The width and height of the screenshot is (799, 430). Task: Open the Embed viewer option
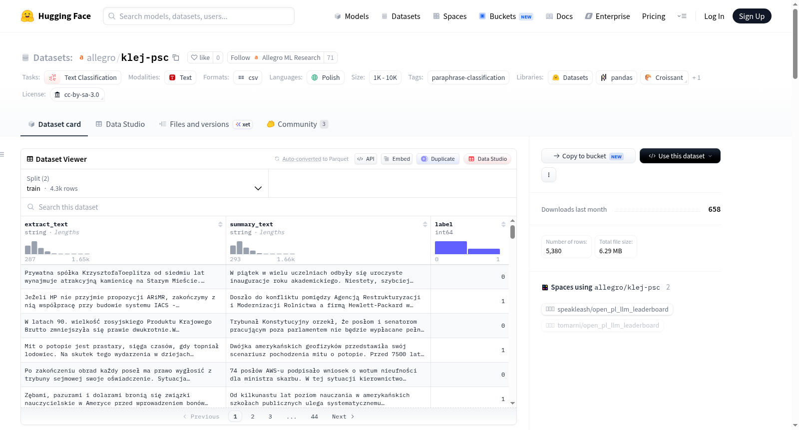click(397, 159)
